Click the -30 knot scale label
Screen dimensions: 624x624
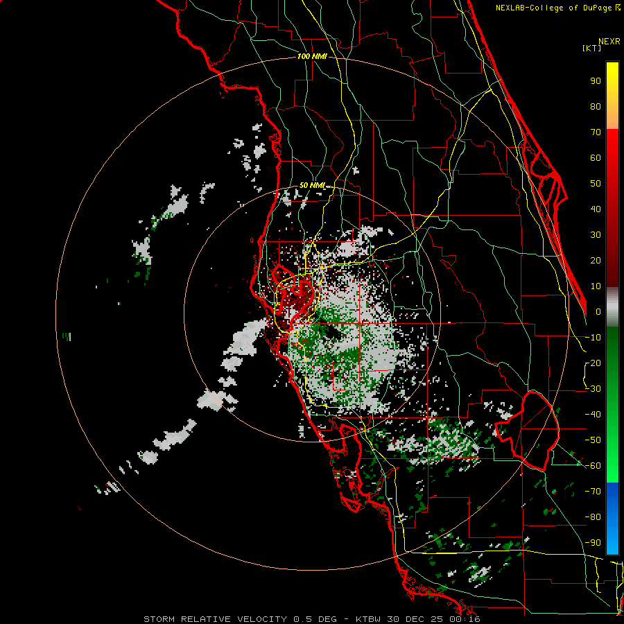593,389
